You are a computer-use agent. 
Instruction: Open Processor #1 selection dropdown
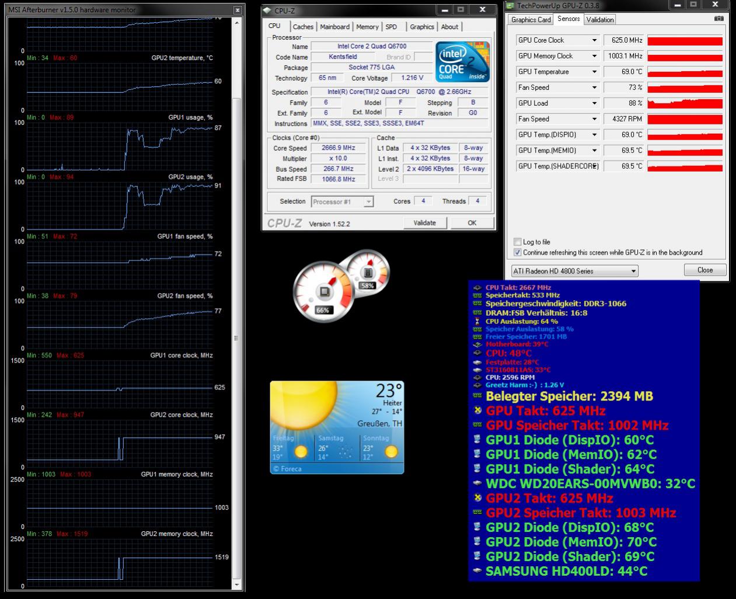point(368,202)
